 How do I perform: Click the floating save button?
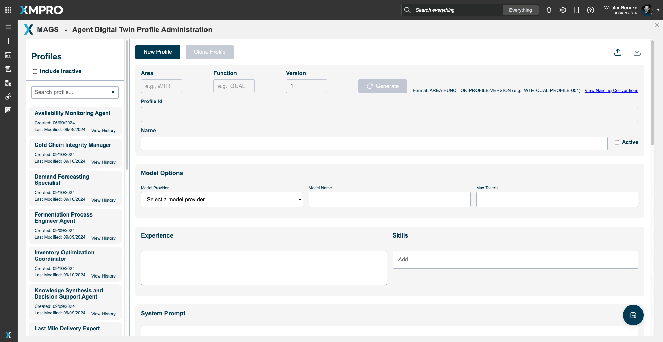pyautogui.click(x=633, y=315)
